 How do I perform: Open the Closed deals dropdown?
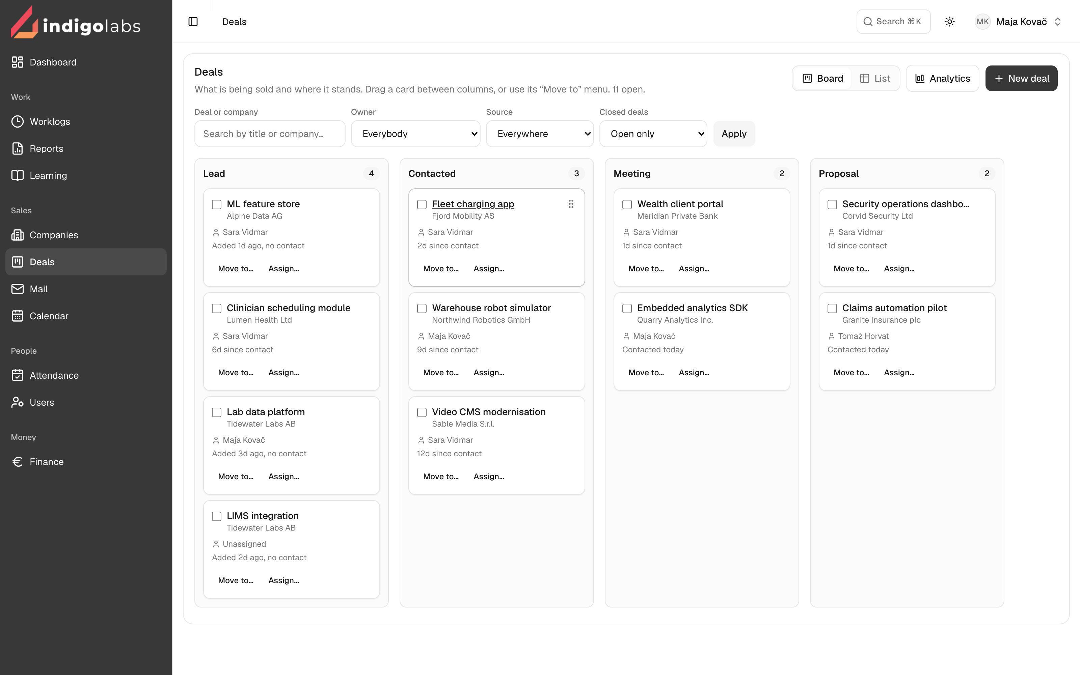653,134
